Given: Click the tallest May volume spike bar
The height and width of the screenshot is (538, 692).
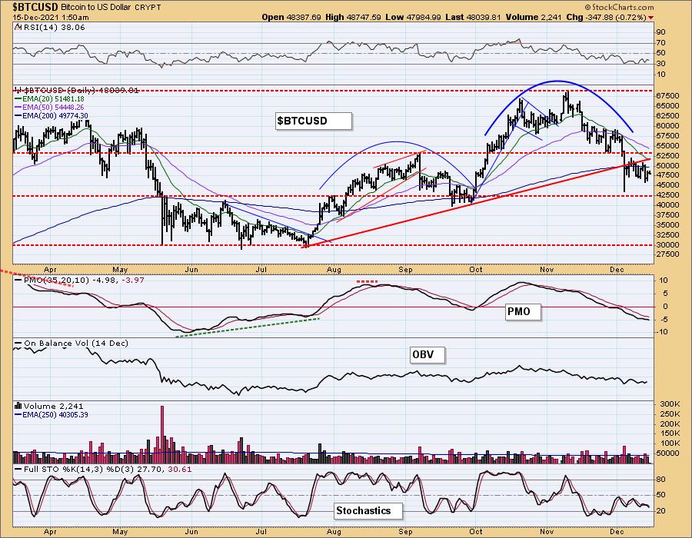Looking at the screenshot, I should tap(162, 434).
